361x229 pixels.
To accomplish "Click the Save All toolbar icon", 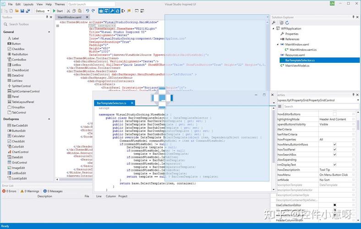I will click(x=28, y=11).
